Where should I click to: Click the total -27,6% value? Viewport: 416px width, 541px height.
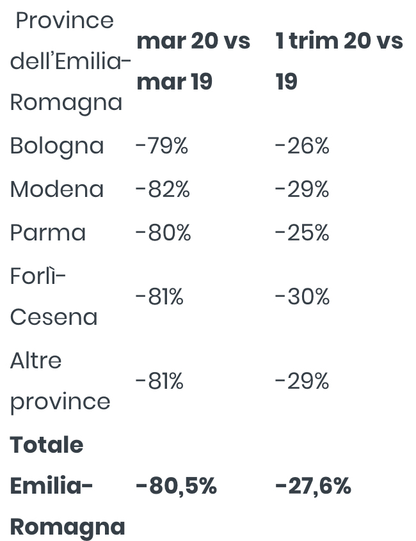coord(313,486)
